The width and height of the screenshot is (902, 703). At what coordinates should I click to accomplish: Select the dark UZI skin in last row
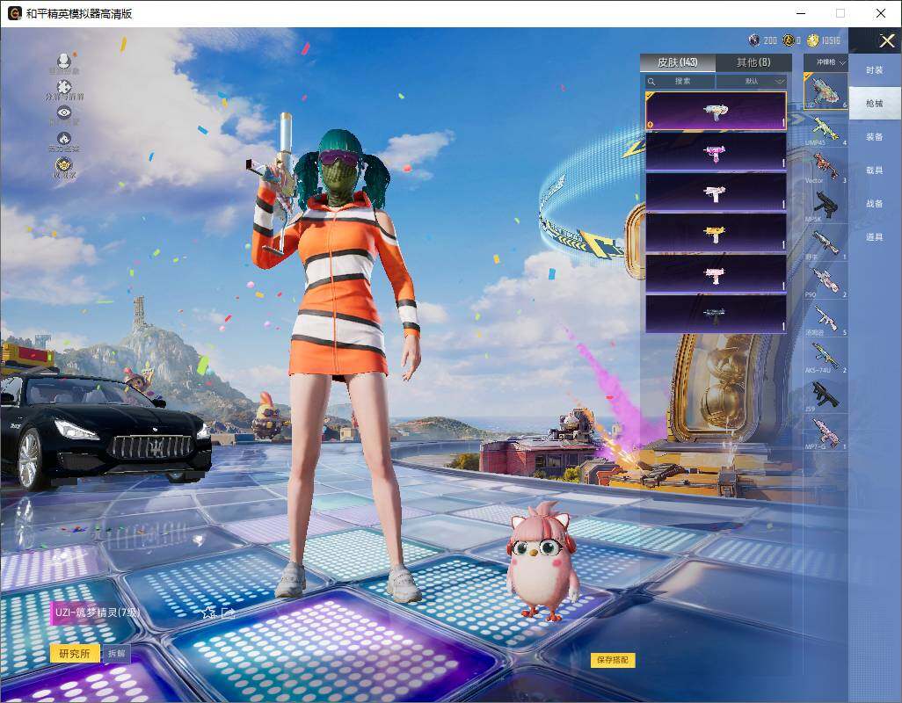click(716, 314)
